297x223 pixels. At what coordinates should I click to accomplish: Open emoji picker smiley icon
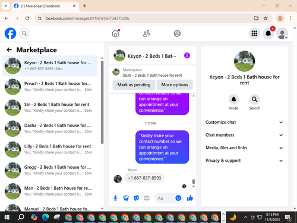point(178,198)
